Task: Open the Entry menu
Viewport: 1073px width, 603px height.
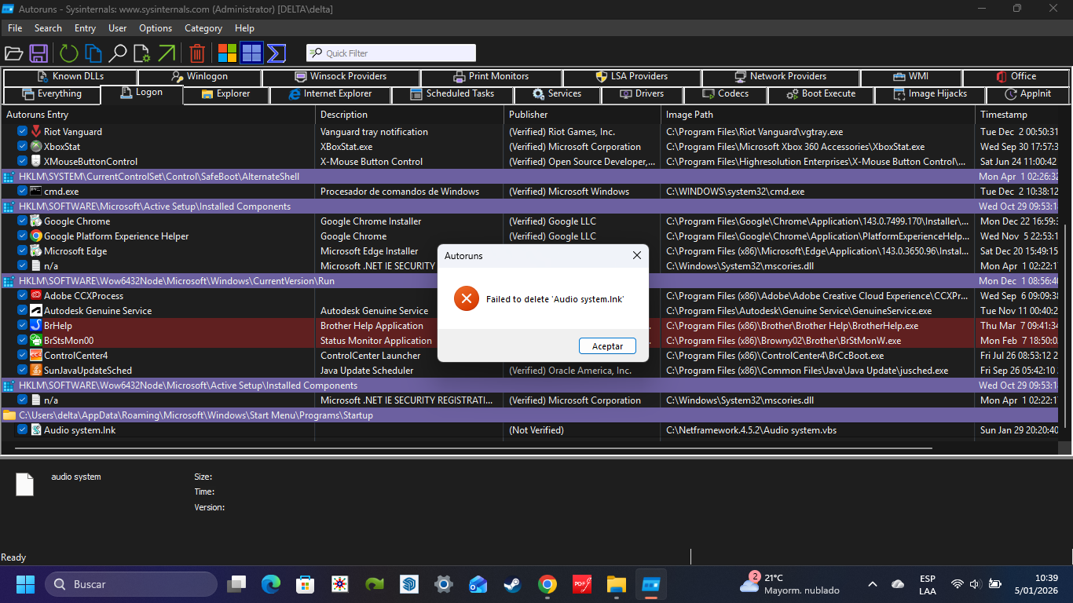Action: point(85,28)
